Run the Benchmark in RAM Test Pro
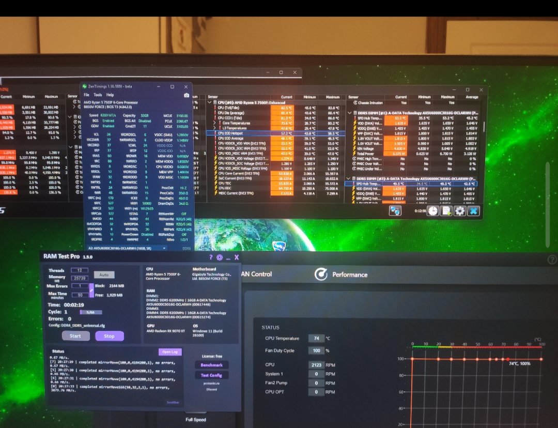The height and width of the screenshot is (428, 558). [211, 365]
